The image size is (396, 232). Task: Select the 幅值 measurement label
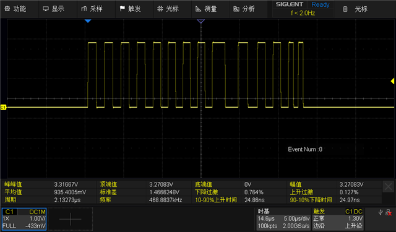tap(296, 184)
